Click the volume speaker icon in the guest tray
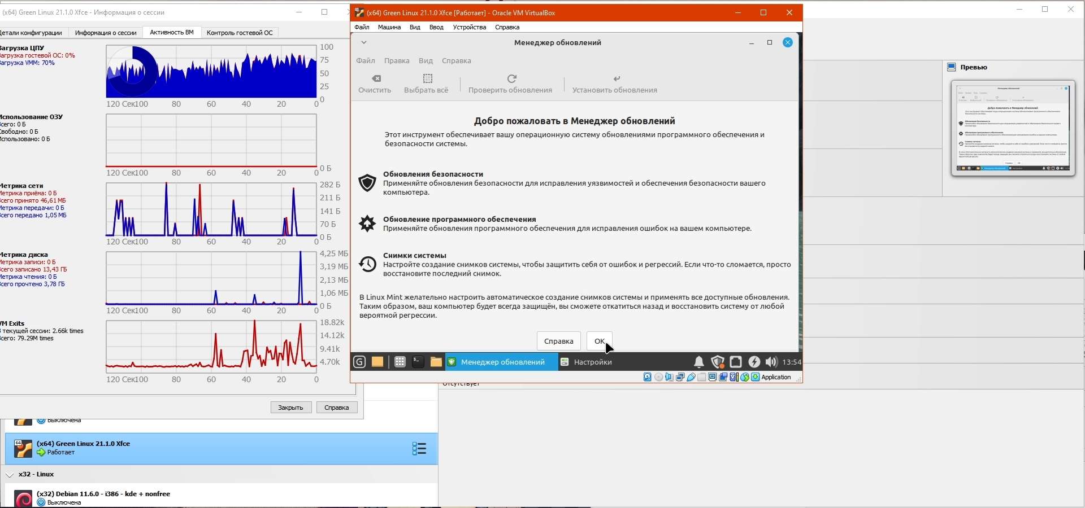The image size is (1085, 508). point(772,362)
